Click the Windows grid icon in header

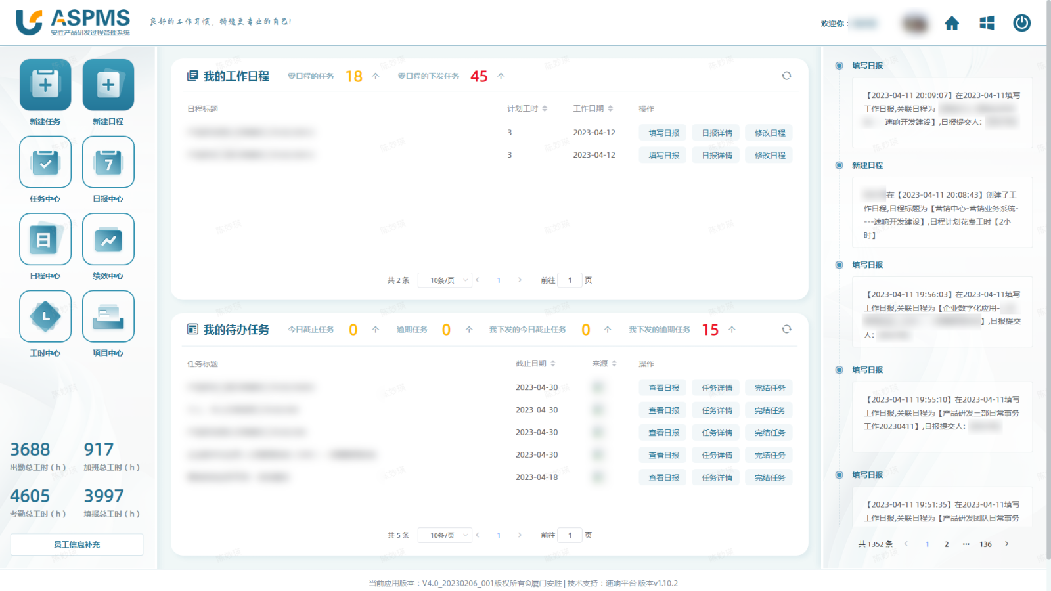pyautogui.click(x=987, y=24)
